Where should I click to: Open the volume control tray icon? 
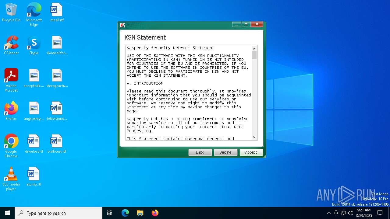click(351, 213)
